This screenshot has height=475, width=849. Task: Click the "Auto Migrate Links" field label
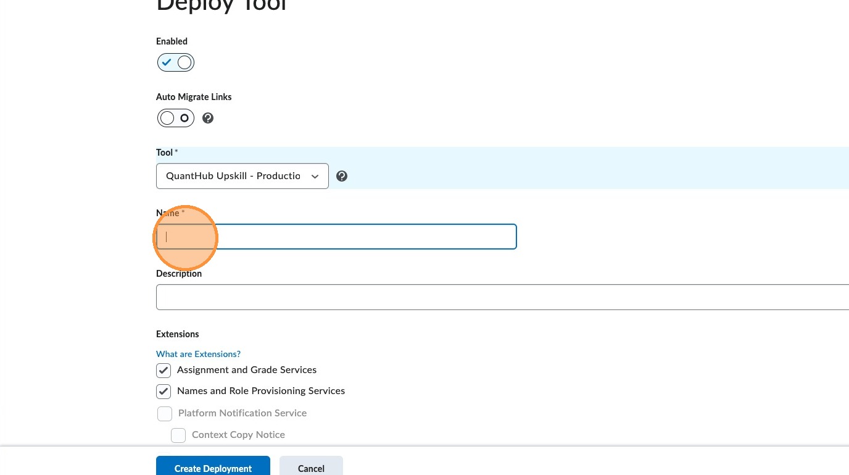[x=194, y=97]
